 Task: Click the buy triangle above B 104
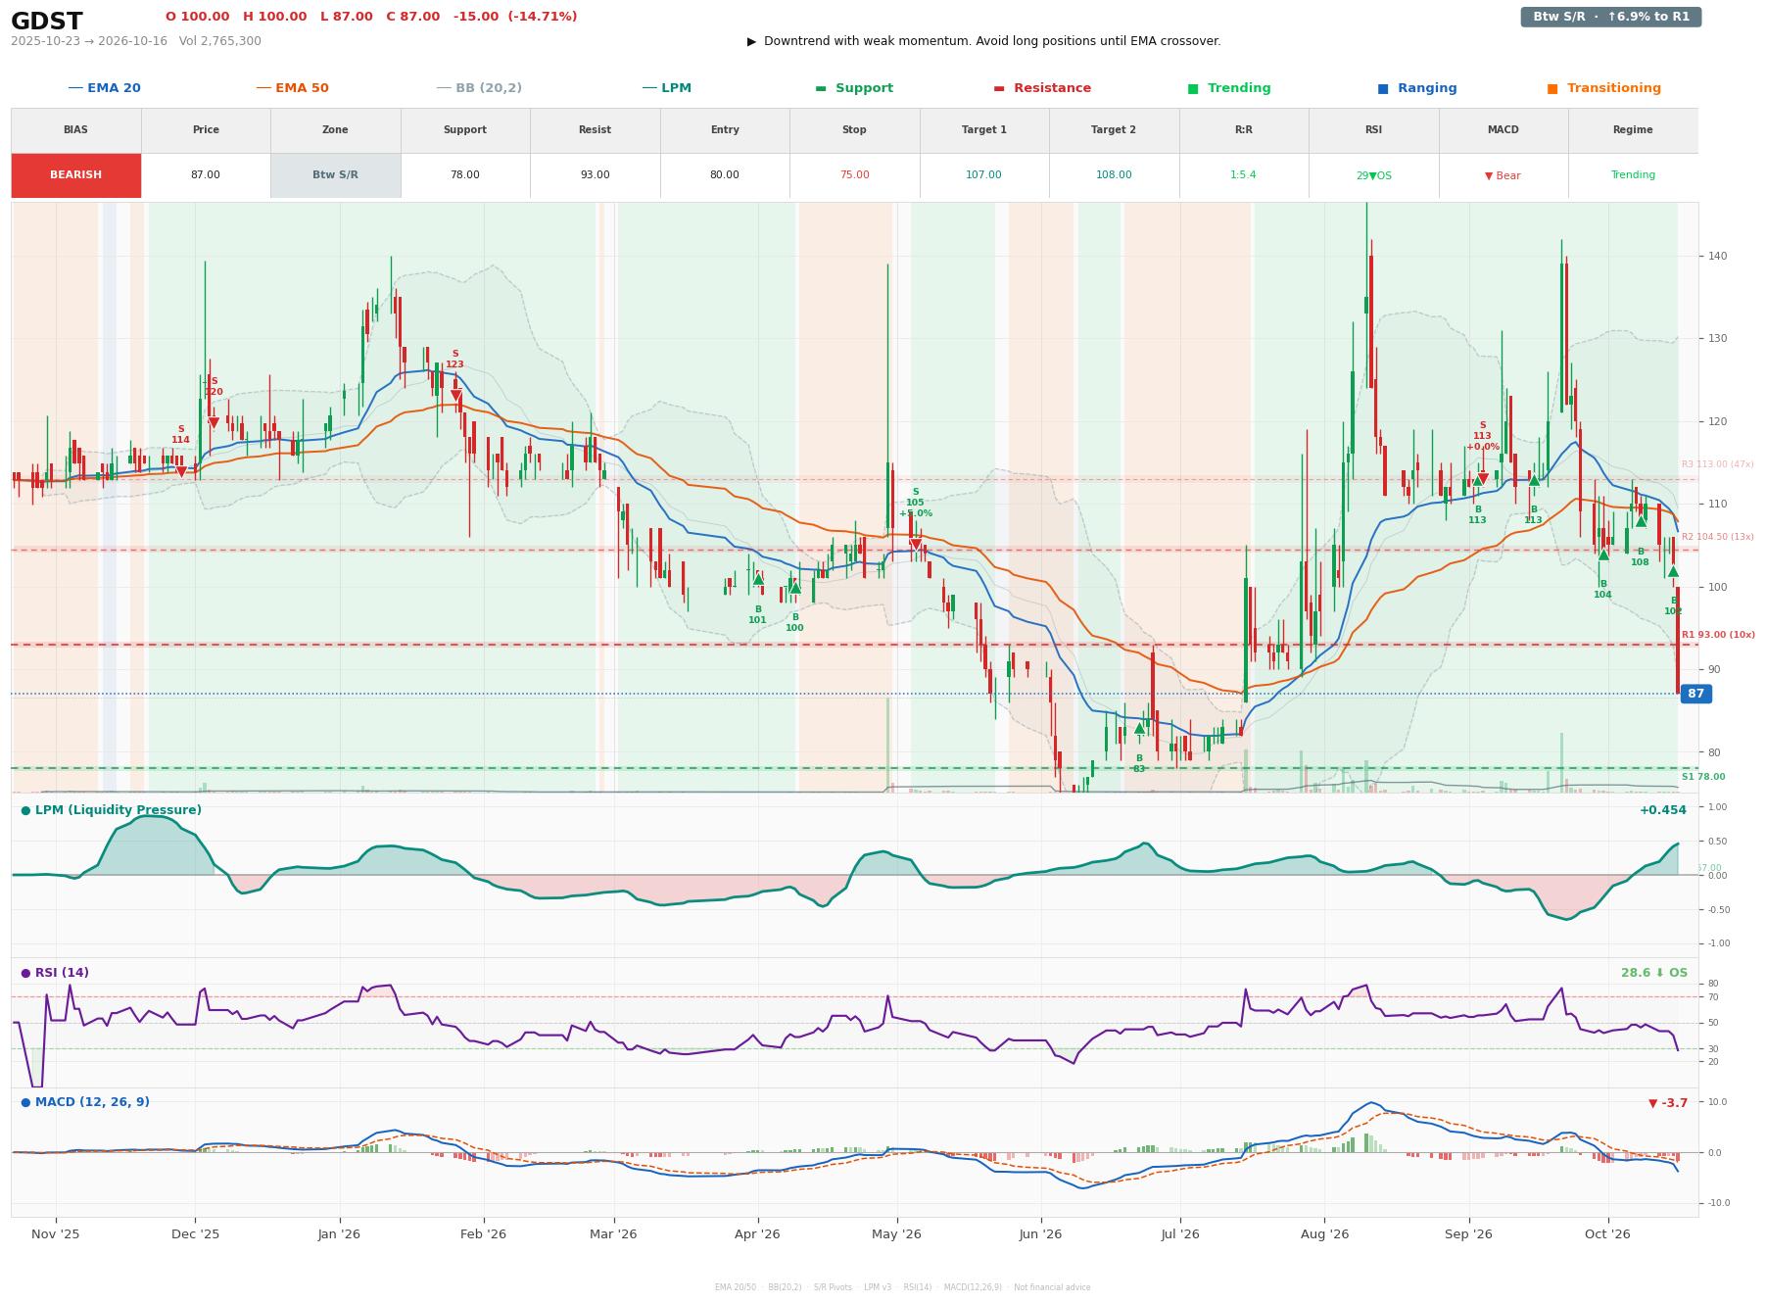pyautogui.click(x=1603, y=555)
